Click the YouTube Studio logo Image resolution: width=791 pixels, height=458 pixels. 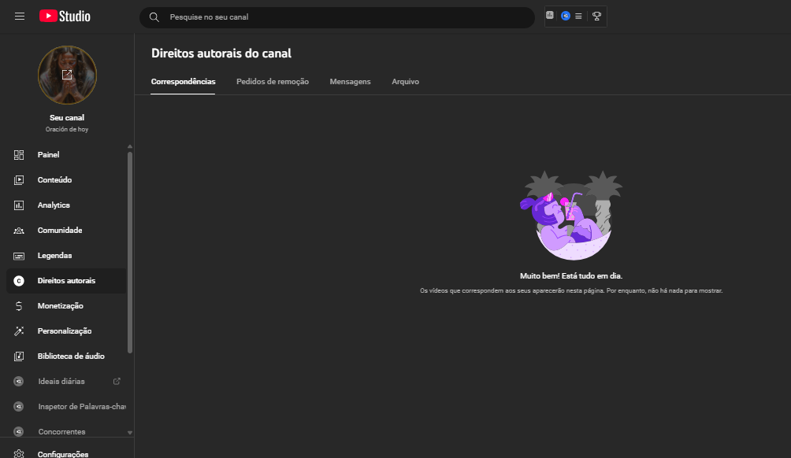coord(65,17)
